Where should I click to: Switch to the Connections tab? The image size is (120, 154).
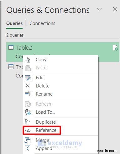(42, 23)
